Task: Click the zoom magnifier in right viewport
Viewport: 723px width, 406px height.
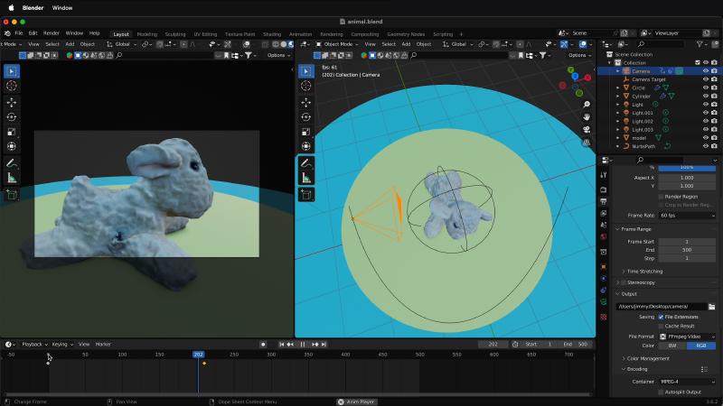Action: [x=586, y=105]
